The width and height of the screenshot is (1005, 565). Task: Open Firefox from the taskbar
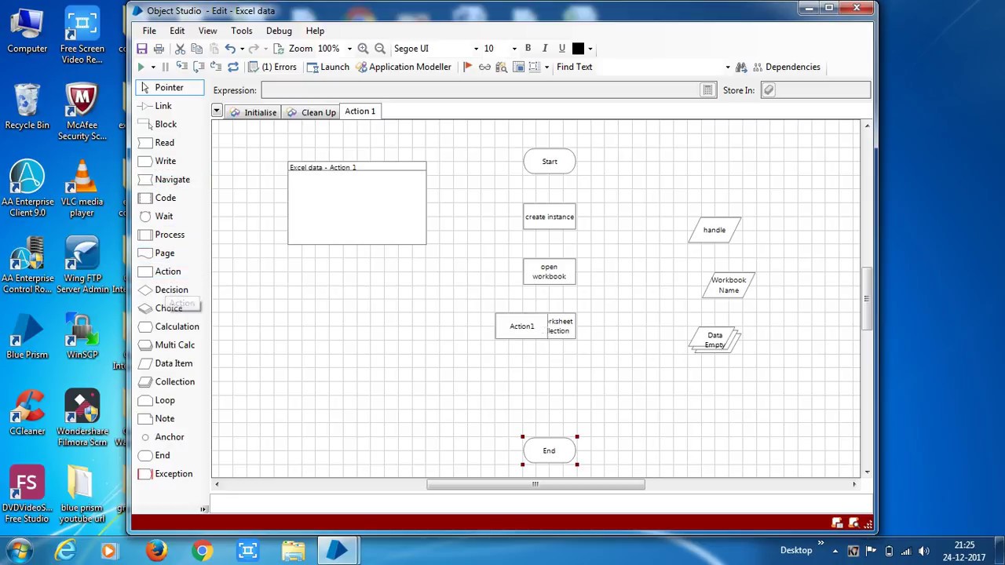pyautogui.click(x=156, y=551)
